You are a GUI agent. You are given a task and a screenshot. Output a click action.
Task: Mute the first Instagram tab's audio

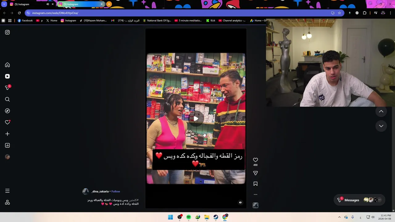coord(48,4)
